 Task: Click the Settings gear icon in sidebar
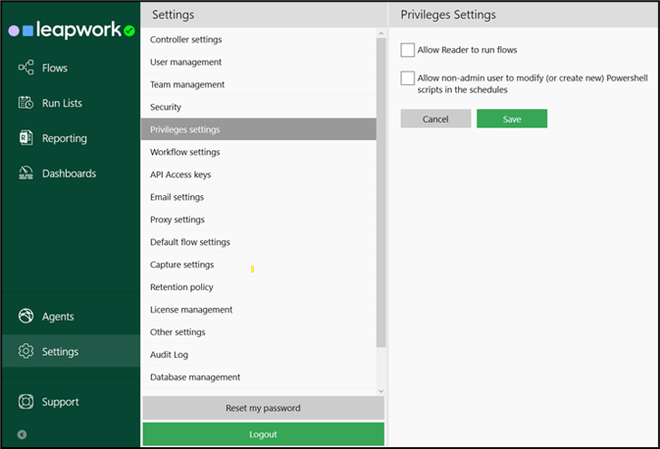[x=26, y=351]
